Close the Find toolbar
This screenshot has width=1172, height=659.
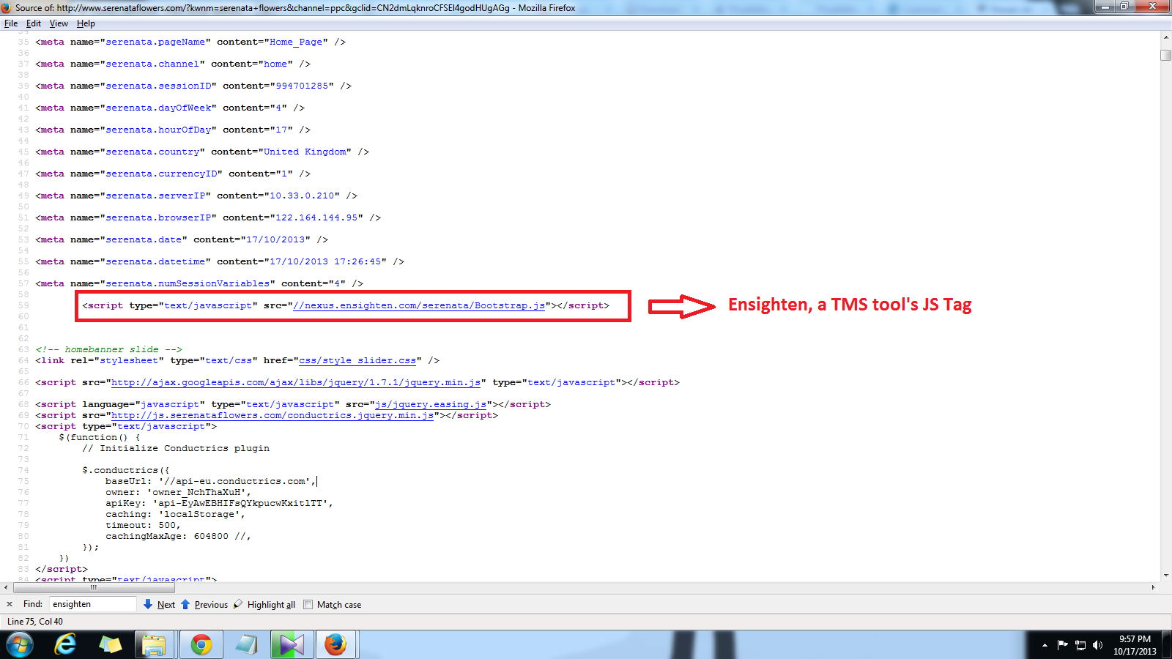click(10, 604)
